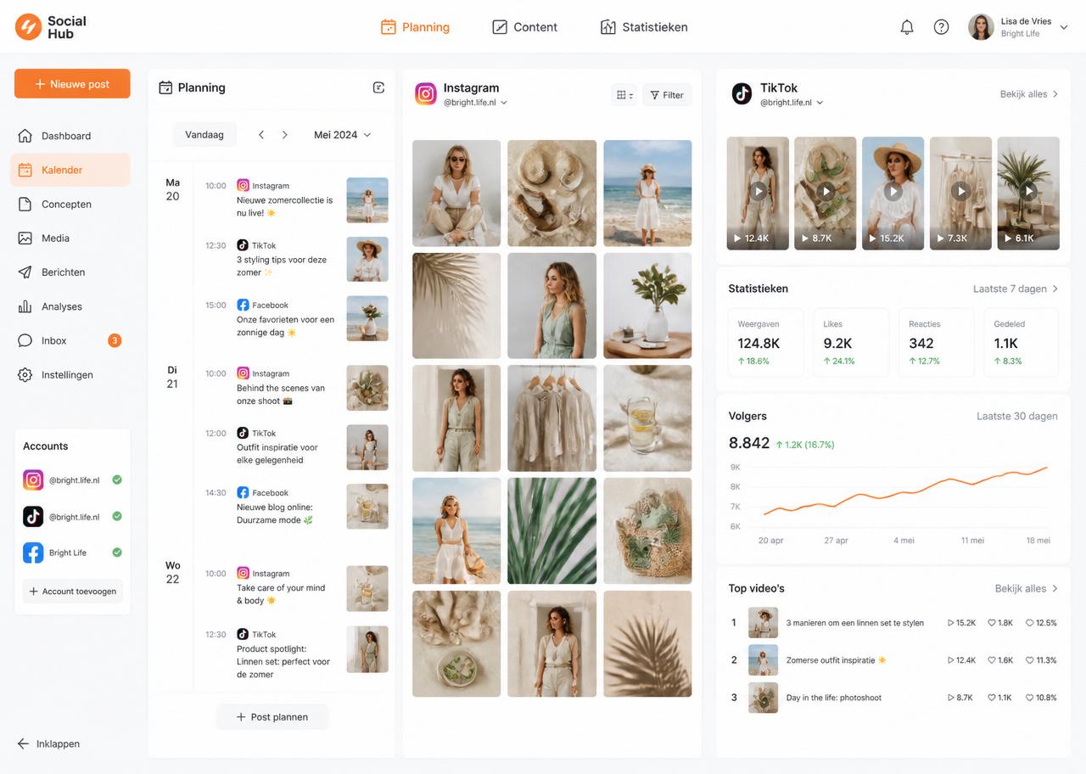The image size is (1086, 774).
Task: Toggle Bright Life Facebook account checkmark
Action: click(117, 552)
